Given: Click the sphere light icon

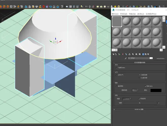Looking at the screenshot, I should (105, 7).
